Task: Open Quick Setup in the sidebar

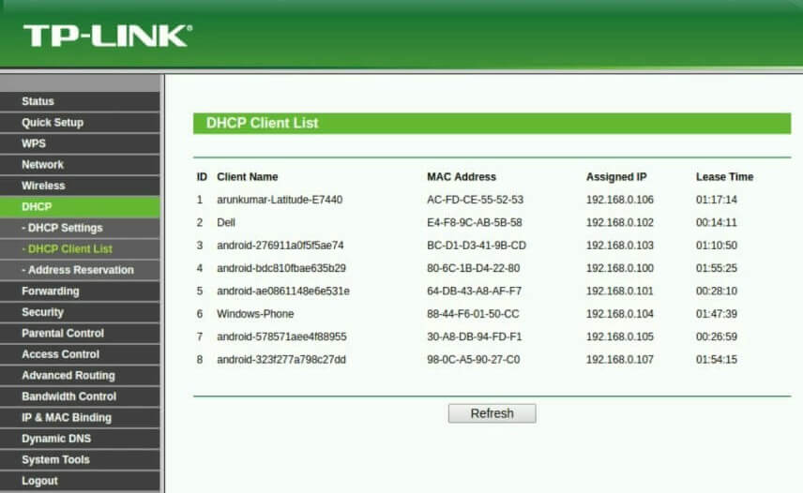Action: tap(80, 122)
